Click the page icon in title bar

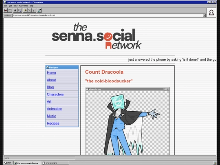pos(5,2)
